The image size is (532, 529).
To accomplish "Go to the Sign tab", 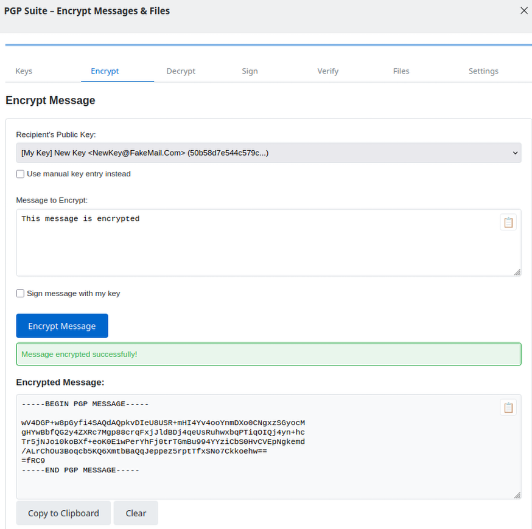I will point(250,71).
